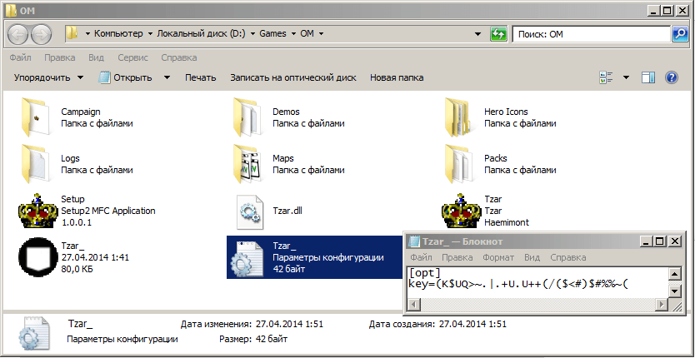Click the green refresh button in address bar
695x358 pixels.
point(498,34)
